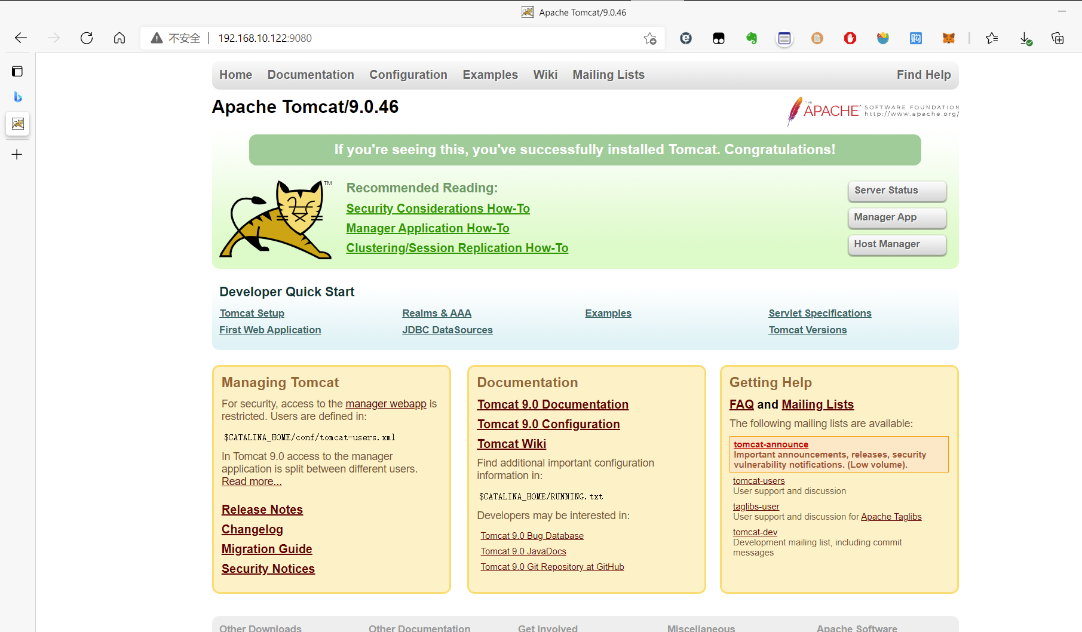Open the Tomcat Wiki link
The width and height of the screenshot is (1082, 632).
511,444
